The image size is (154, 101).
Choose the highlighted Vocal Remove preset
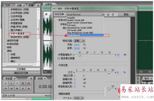(x=85, y=35)
